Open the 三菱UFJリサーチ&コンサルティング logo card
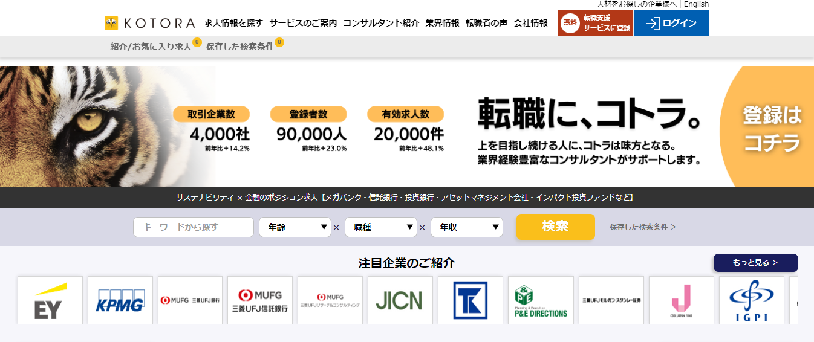 [330, 300]
